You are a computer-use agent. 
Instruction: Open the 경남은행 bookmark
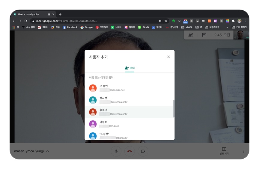pyautogui.click(x=172, y=27)
